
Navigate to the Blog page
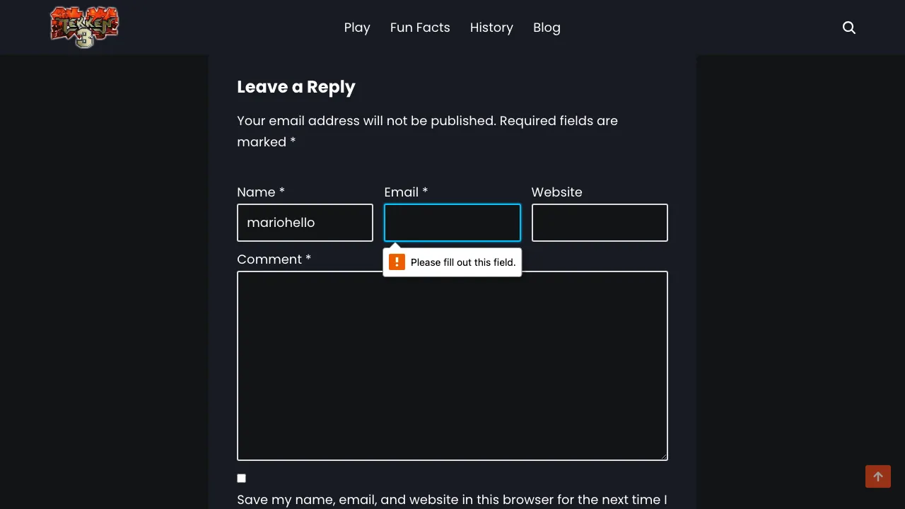[547, 28]
